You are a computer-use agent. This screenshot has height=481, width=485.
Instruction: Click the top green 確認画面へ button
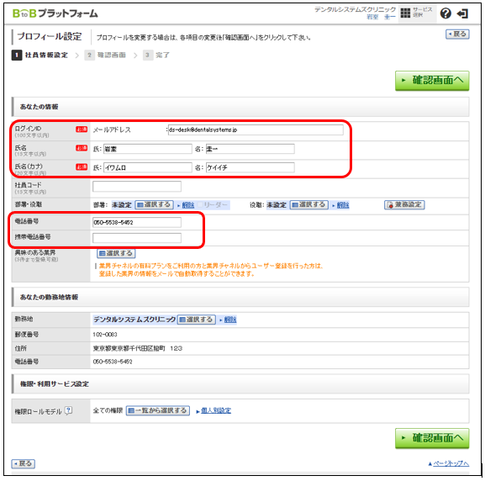[x=432, y=81]
